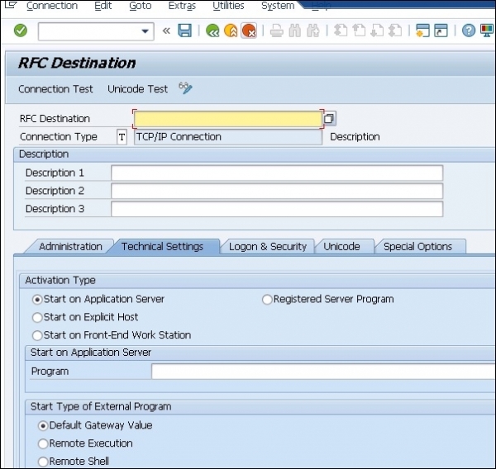
Task: Click the Generate Shortcut icon
Action: (x=441, y=31)
